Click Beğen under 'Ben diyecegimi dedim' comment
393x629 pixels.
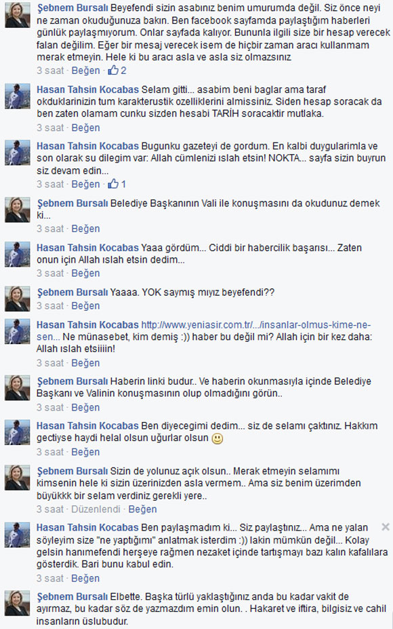(86, 452)
